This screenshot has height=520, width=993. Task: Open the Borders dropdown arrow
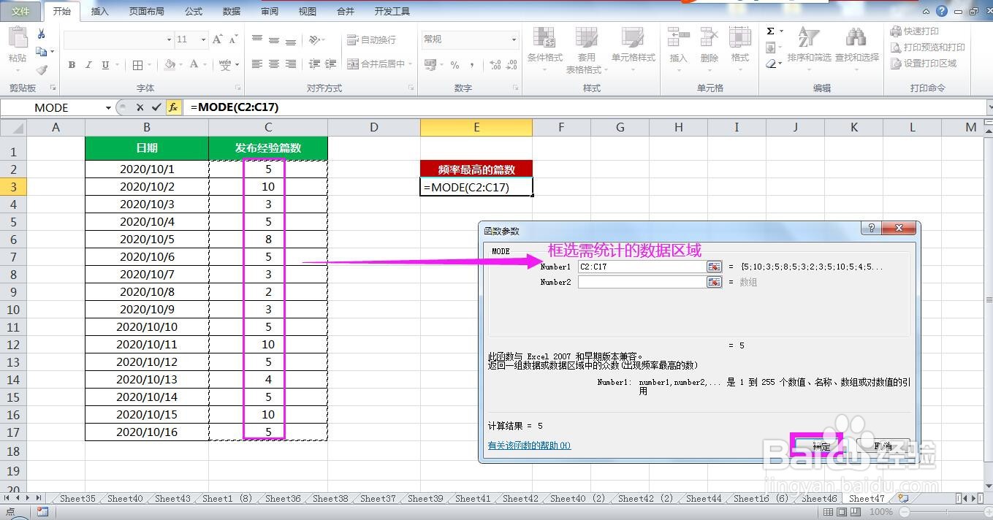click(x=149, y=65)
